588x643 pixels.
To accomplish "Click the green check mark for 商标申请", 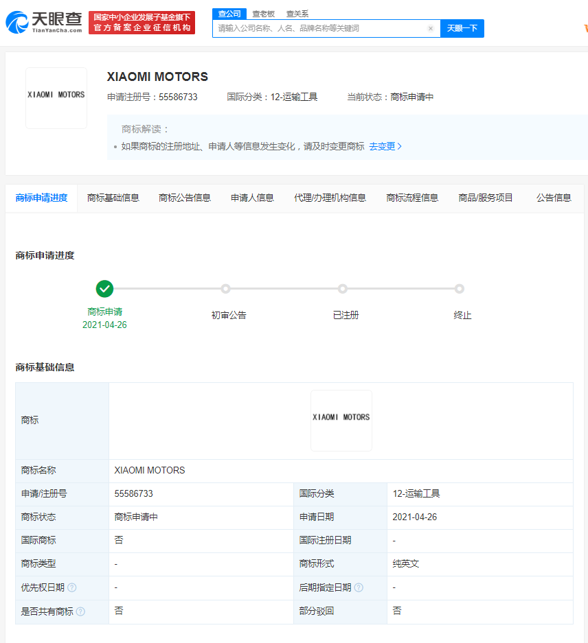I will tap(104, 289).
